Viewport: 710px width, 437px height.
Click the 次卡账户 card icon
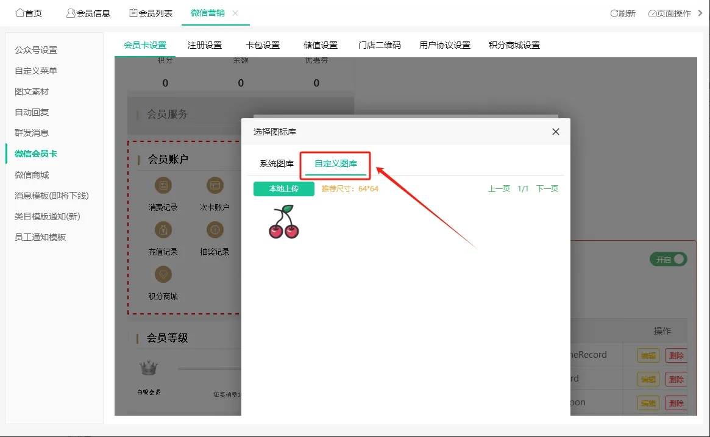(x=215, y=185)
